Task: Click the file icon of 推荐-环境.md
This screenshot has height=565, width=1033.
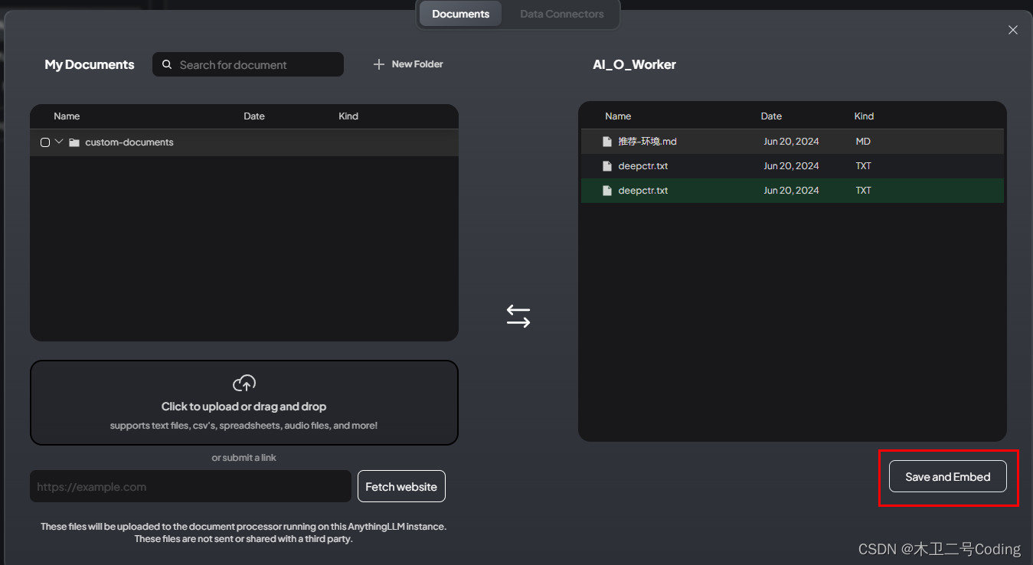Action: pos(607,142)
